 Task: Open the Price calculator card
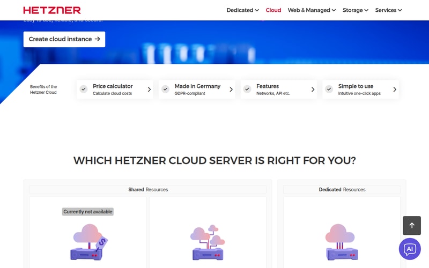pos(115,90)
